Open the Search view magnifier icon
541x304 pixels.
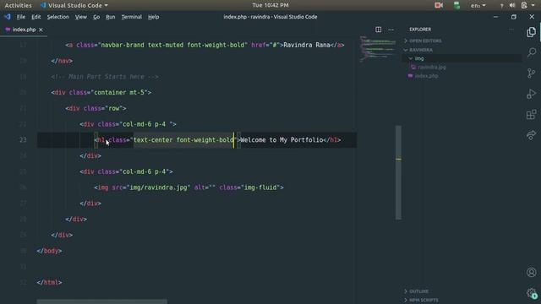[x=532, y=52]
